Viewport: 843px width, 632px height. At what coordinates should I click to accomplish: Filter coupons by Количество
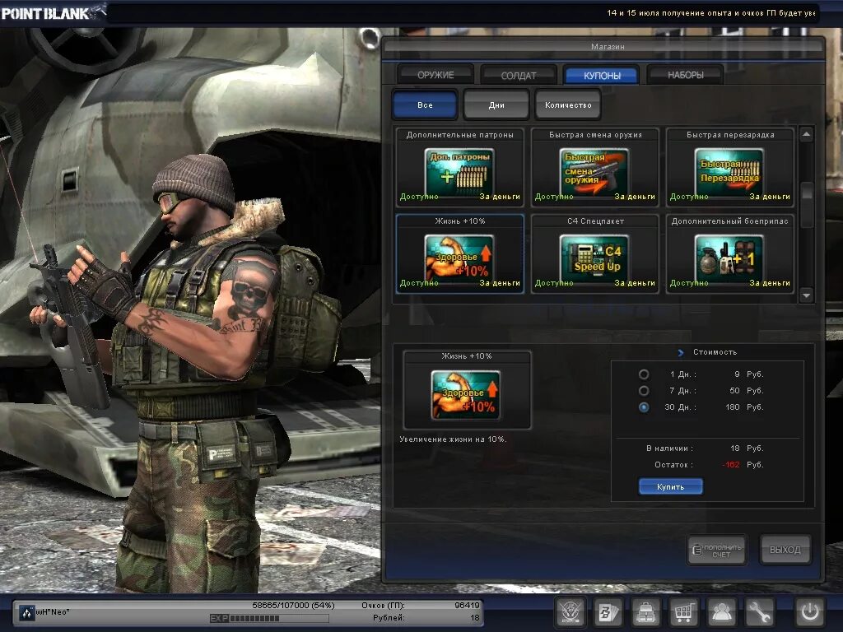(x=568, y=105)
